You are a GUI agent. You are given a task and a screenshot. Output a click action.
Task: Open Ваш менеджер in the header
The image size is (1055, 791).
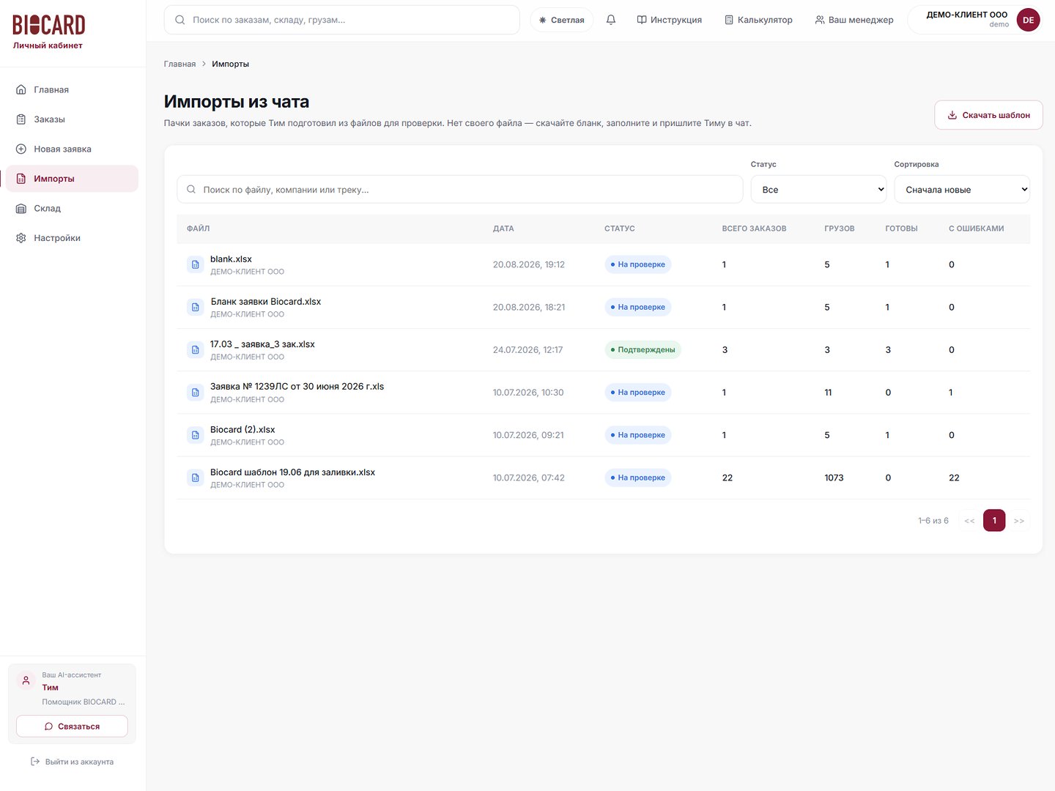point(854,20)
